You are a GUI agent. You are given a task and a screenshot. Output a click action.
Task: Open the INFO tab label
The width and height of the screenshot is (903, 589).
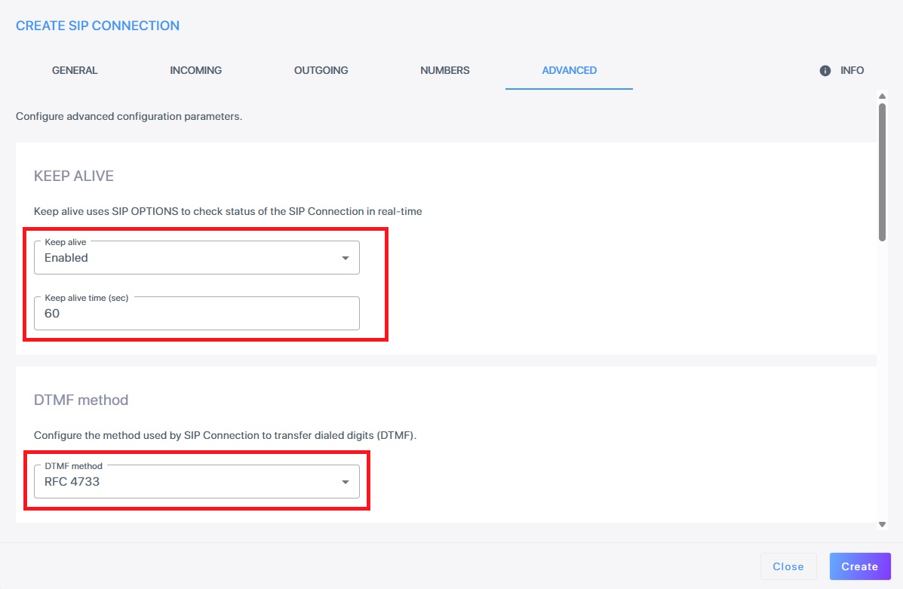[x=852, y=70]
